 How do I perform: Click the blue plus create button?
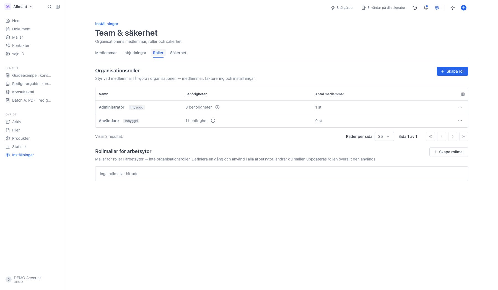(x=464, y=8)
